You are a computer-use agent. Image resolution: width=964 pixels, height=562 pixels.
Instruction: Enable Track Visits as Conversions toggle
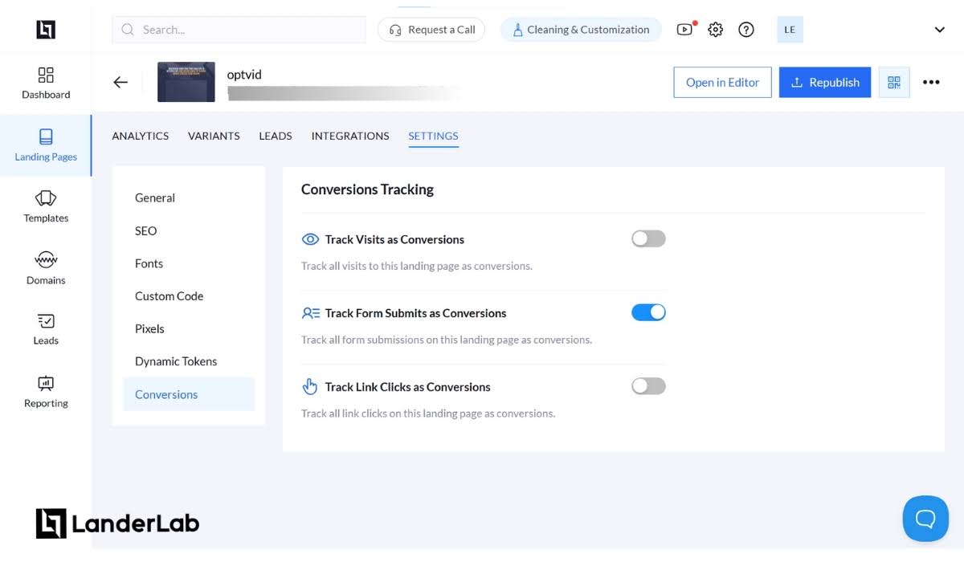(x=648, y=238)
